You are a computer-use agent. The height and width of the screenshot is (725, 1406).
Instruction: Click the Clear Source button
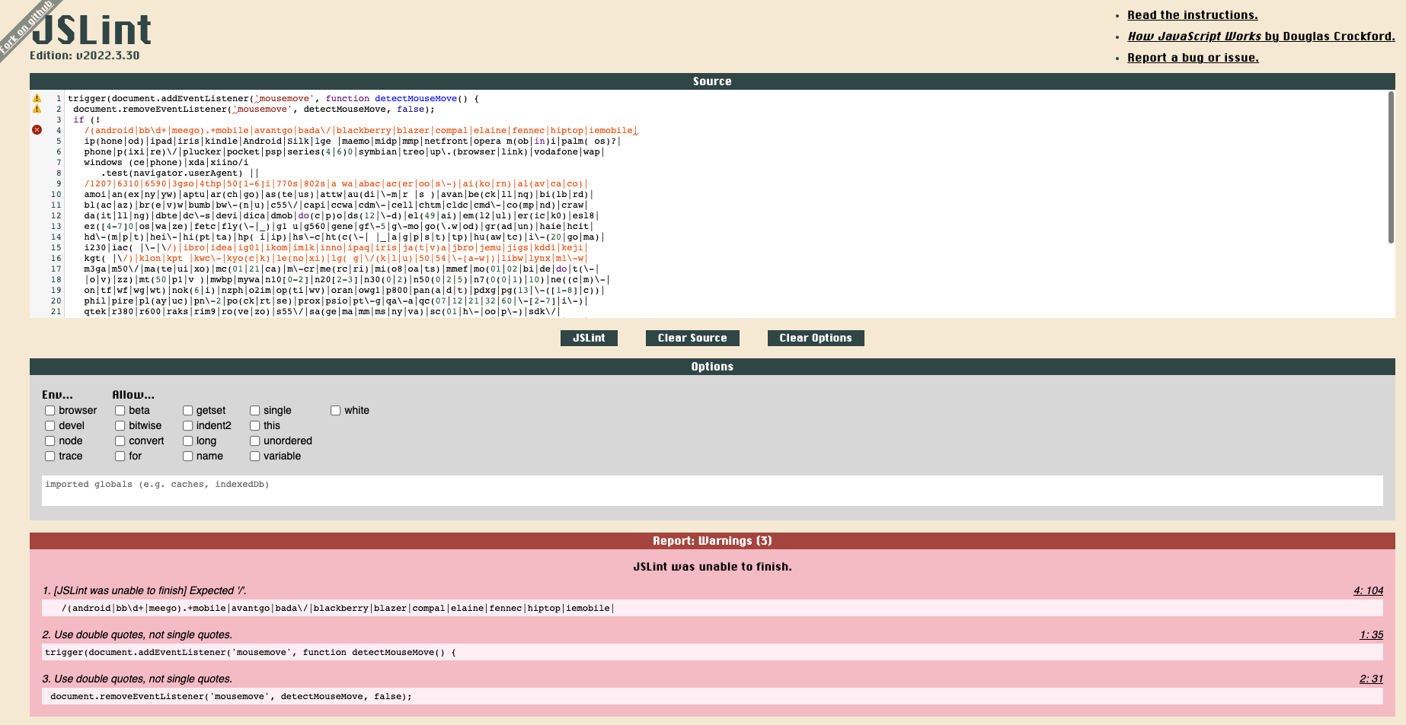point(692,338)
